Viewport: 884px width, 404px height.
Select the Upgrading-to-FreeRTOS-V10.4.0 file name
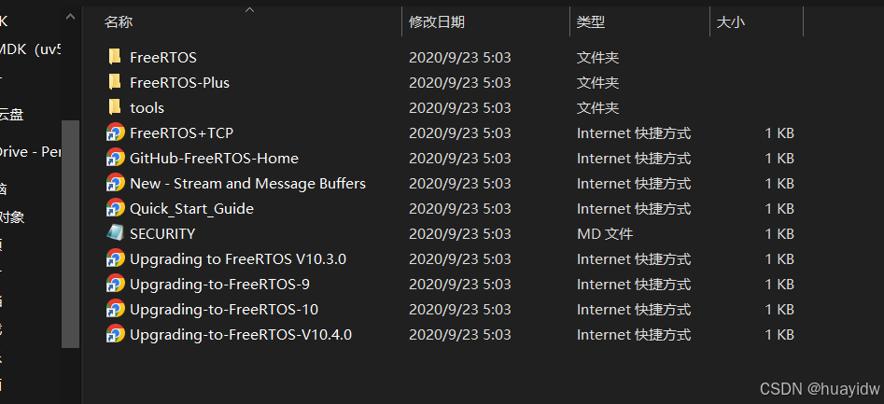click(x=241, y=335)
